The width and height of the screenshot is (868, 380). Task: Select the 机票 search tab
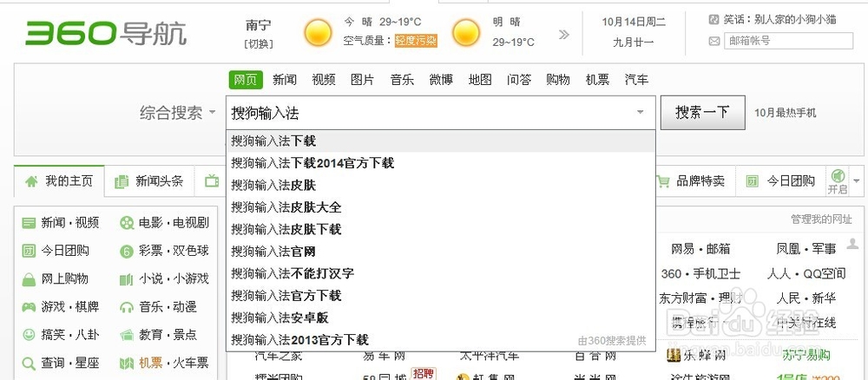point(597,80)
